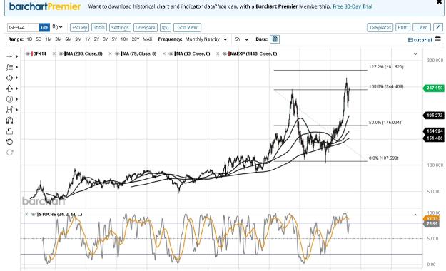The width and height of the screenshot is (446, 271).
Task: Select the 3M range
Action: [59, 39]
